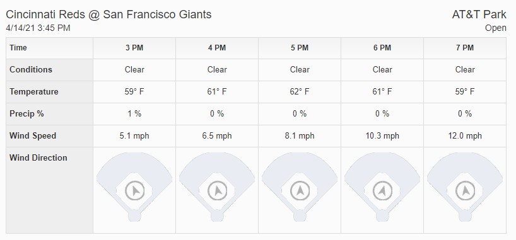Select the 3 PM column header
Viewport: 516px width, 240px height.
[134, 48]
